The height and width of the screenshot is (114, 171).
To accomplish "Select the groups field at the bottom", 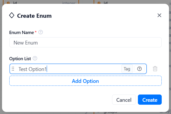I will [110, 112].
